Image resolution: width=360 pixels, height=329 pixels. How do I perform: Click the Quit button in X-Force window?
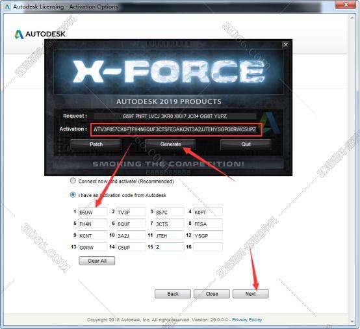tap(246, 144)
